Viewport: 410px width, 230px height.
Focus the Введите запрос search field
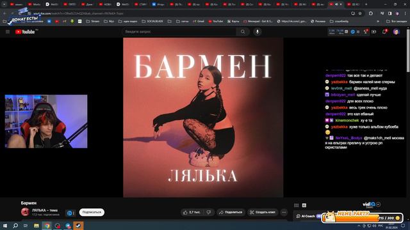click(x=179, y=31)
